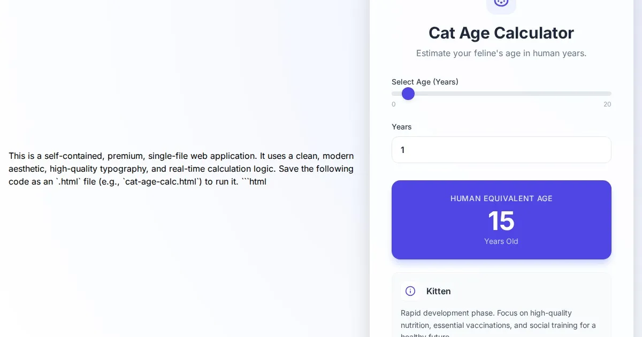Click the Cat Age Calculator heading
642x337 pixels.
click(x=501, y=33)
